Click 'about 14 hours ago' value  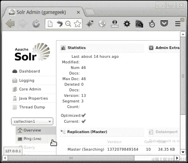click(100, 57)
